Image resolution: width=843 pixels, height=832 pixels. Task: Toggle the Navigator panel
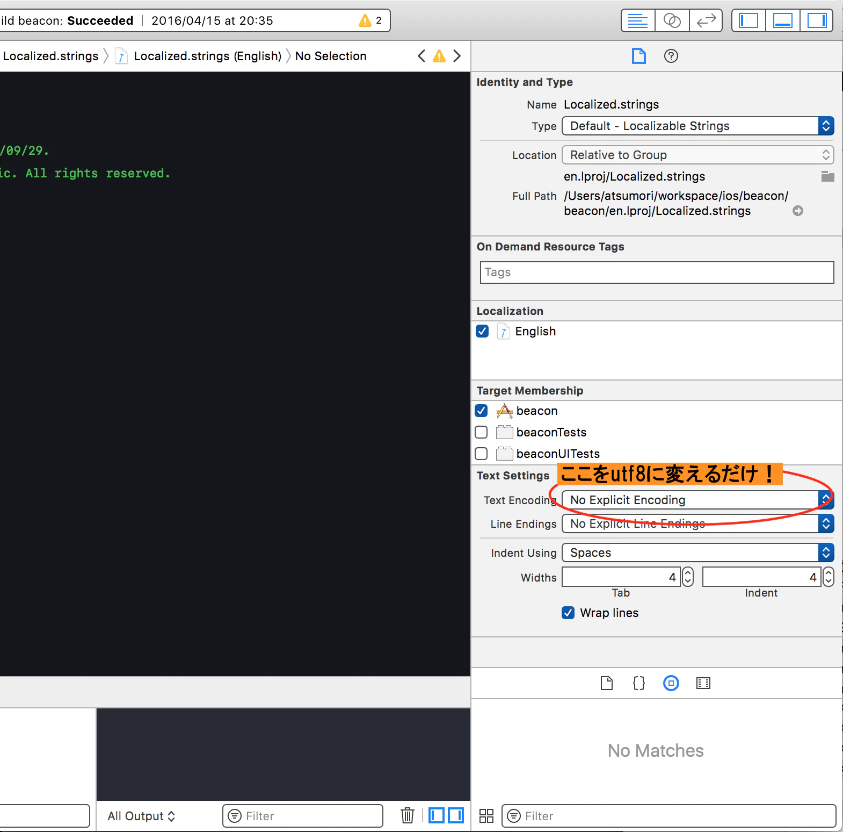(748, 21)
